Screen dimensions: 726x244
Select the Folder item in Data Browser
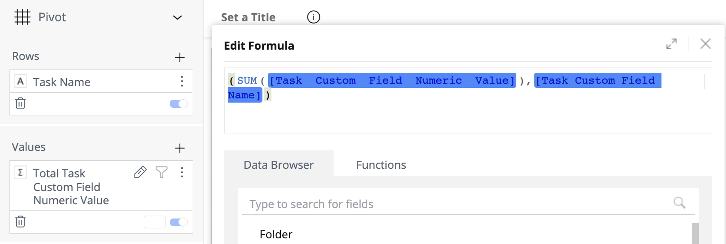[x=276, y=234]
